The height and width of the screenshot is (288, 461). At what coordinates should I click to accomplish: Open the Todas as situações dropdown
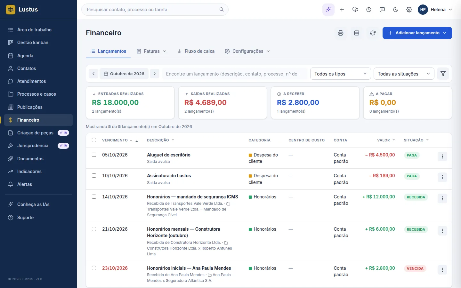point(404,74)
